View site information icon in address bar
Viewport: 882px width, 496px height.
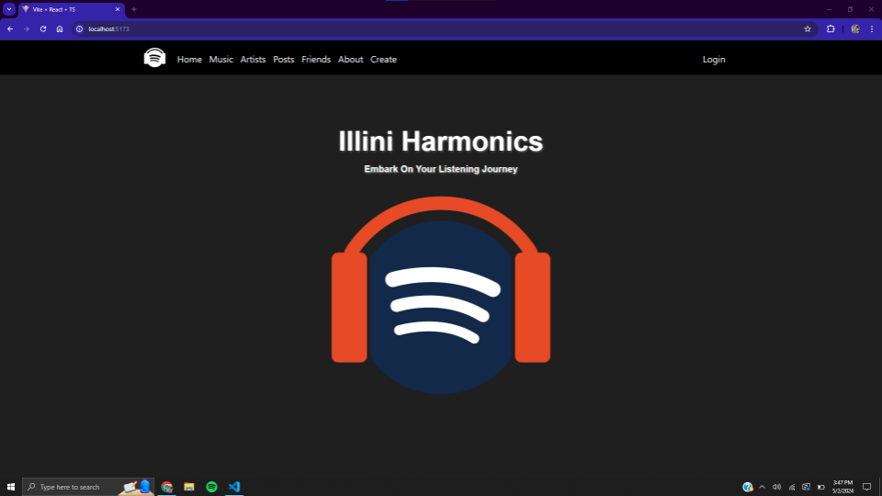click(x=80, y=28)
